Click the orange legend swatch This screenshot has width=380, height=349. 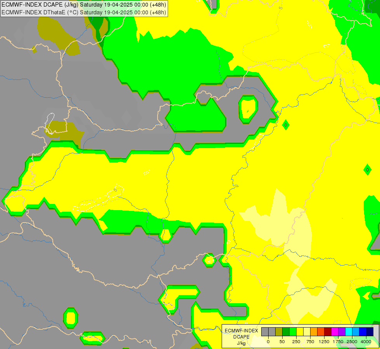click(x=314, y=332)
